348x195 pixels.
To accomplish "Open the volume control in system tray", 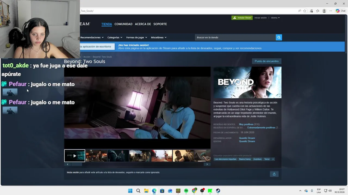I will click(x=330, y=191).
